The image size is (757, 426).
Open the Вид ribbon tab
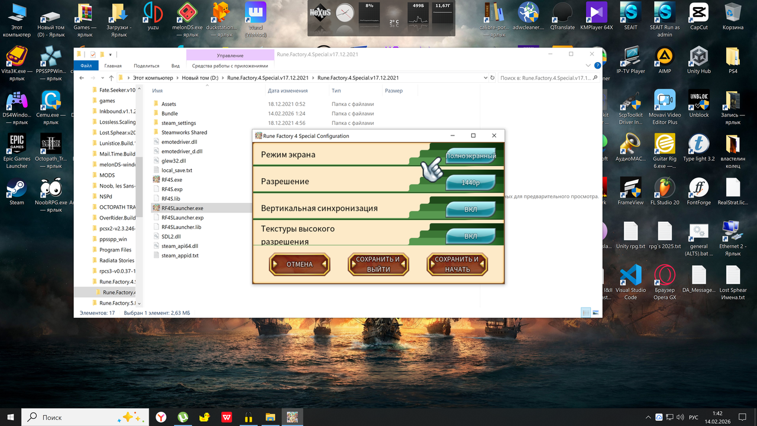click(176, 66)
